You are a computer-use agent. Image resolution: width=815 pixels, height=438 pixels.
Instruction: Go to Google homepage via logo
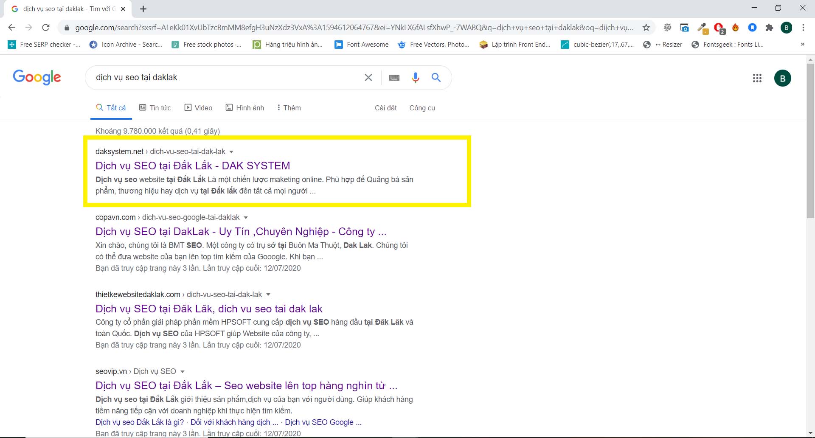tap(37, 77)
